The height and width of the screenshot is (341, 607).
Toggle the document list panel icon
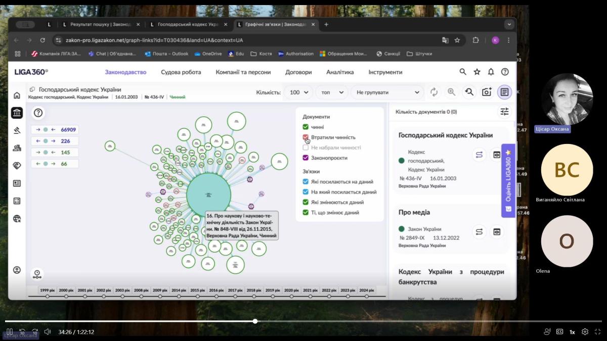[504, 92]
